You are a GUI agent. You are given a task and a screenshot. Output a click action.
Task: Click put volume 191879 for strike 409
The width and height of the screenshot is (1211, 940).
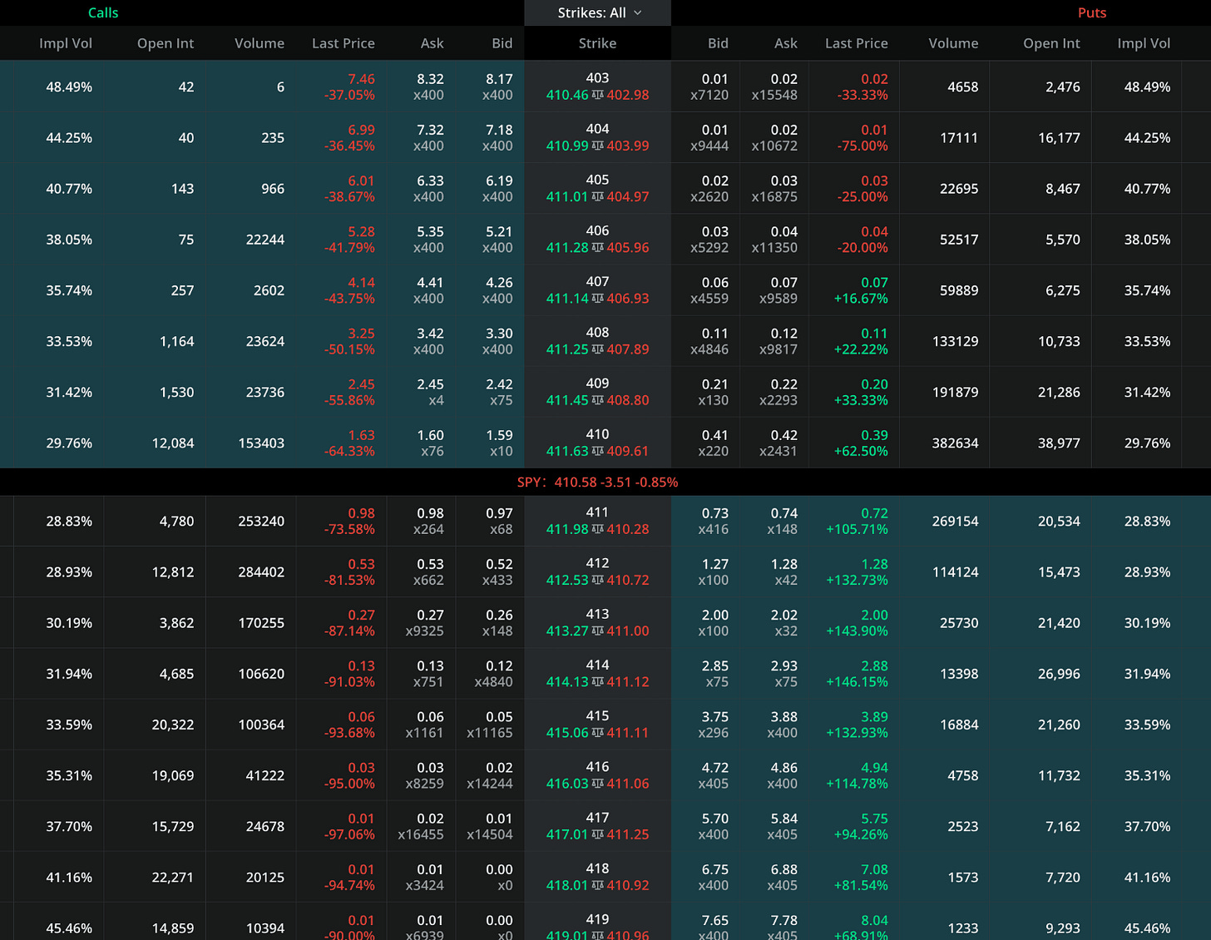[x=956, y=393]
